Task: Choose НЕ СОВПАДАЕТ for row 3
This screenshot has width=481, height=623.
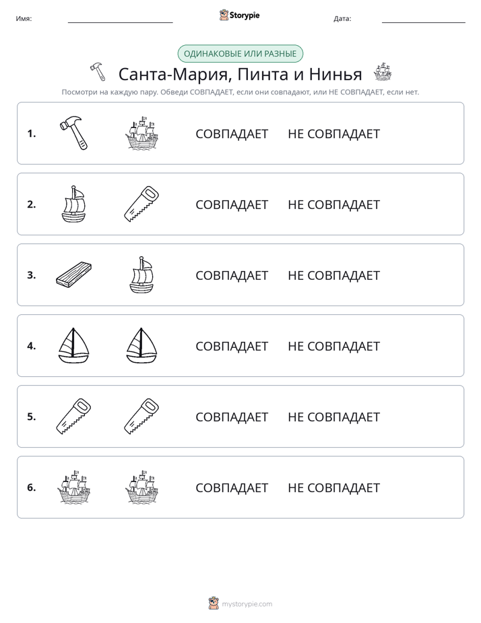Action: point(333,275)
